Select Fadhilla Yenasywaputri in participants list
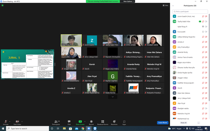 190,83
